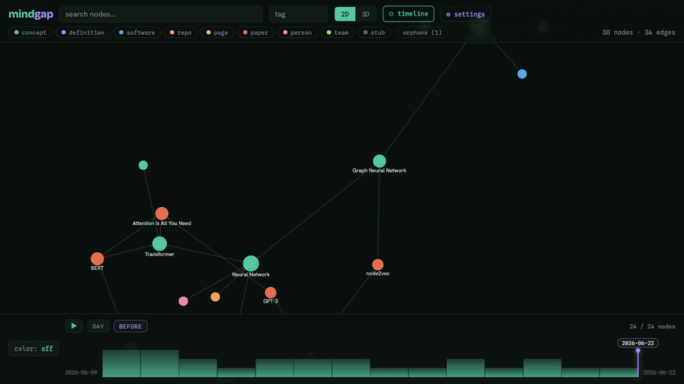The width and height of the screenshot is (684, 384).
Task: Click the mindgap logo
Action: click(x=31, y=14)
